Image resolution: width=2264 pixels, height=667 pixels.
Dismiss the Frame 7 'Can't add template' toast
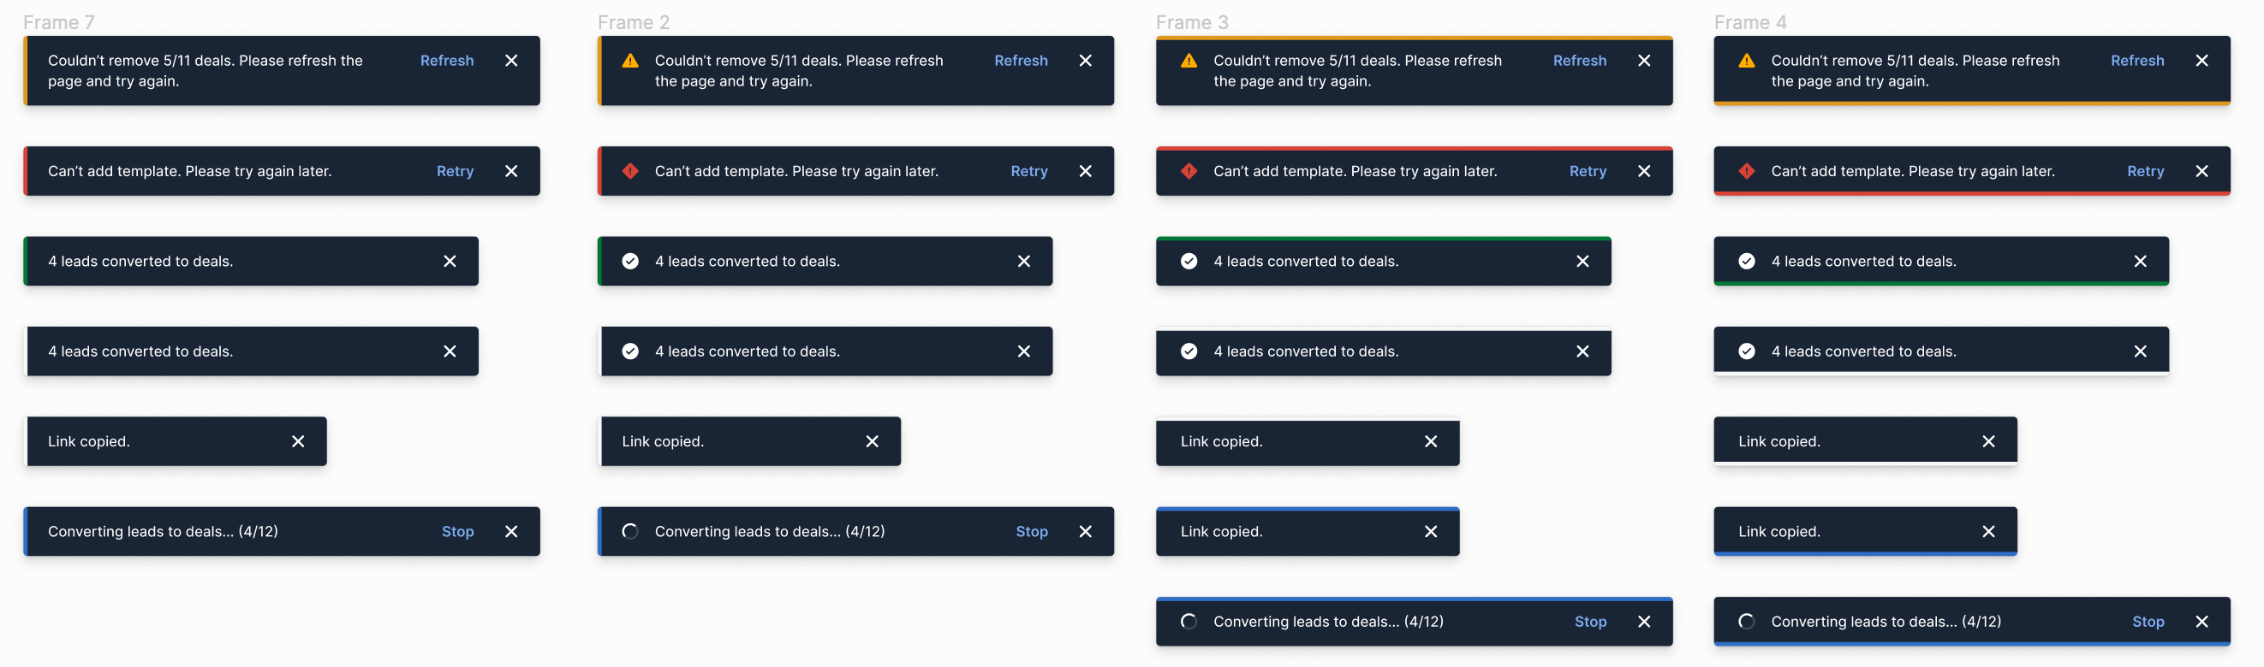pyautogui.click(x=511, y=171)
